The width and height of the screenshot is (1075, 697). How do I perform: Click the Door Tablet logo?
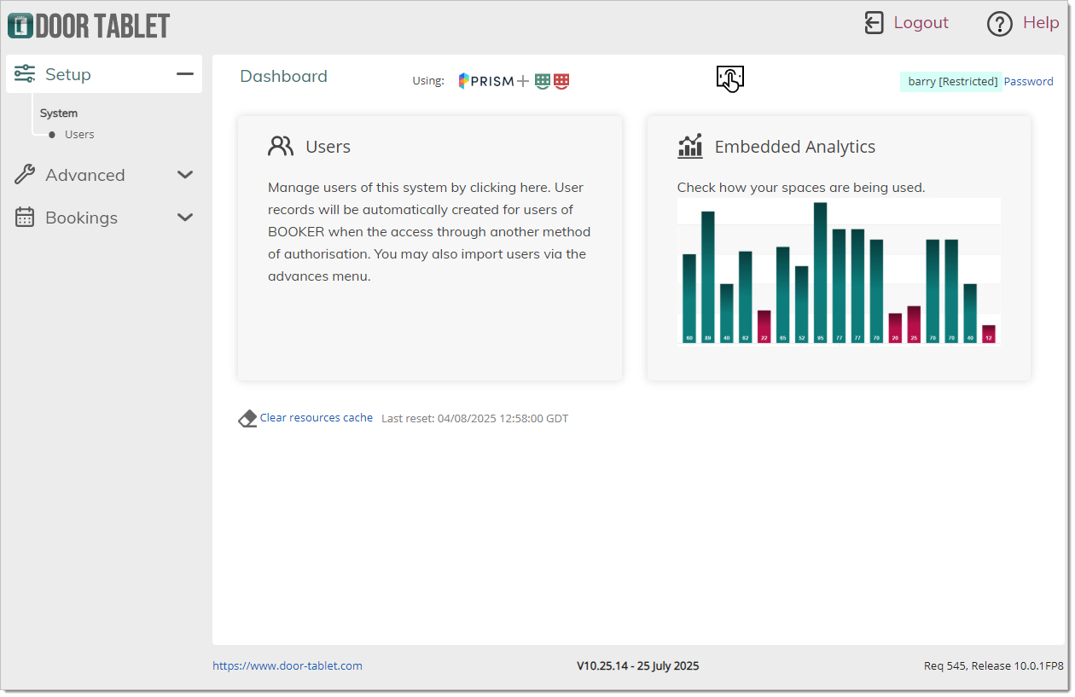pos(89,26)
